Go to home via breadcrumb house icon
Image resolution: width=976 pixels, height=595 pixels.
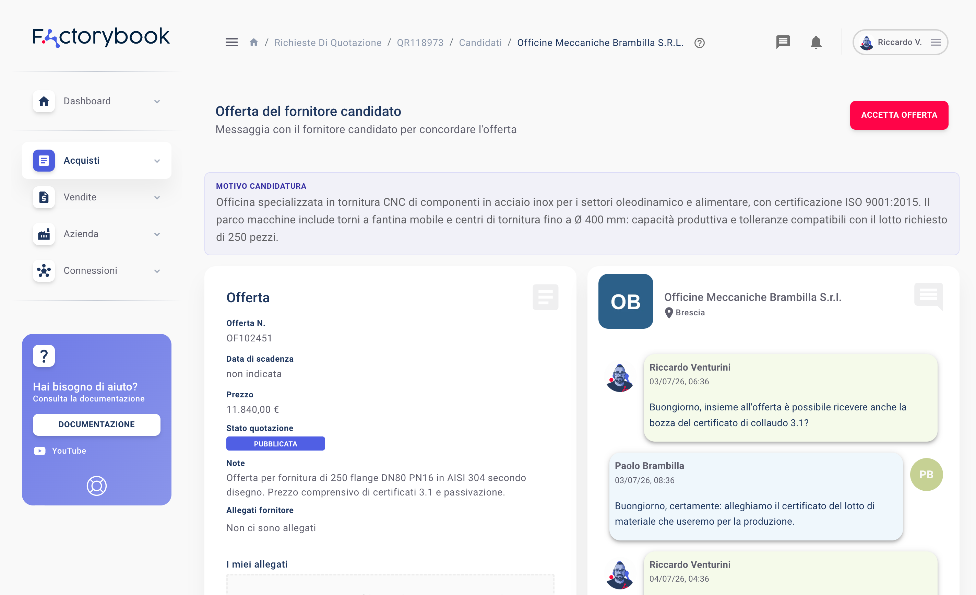click(x=254, y=43)
